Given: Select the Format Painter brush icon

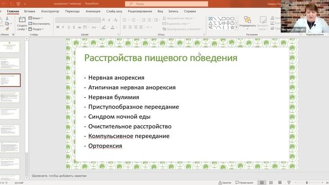Looking at the screenshot, I should click(x=7, y=29).
